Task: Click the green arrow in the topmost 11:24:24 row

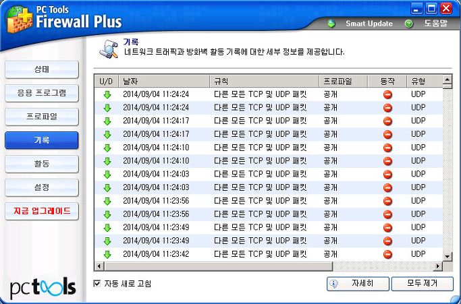Action: tap(107, 94)
